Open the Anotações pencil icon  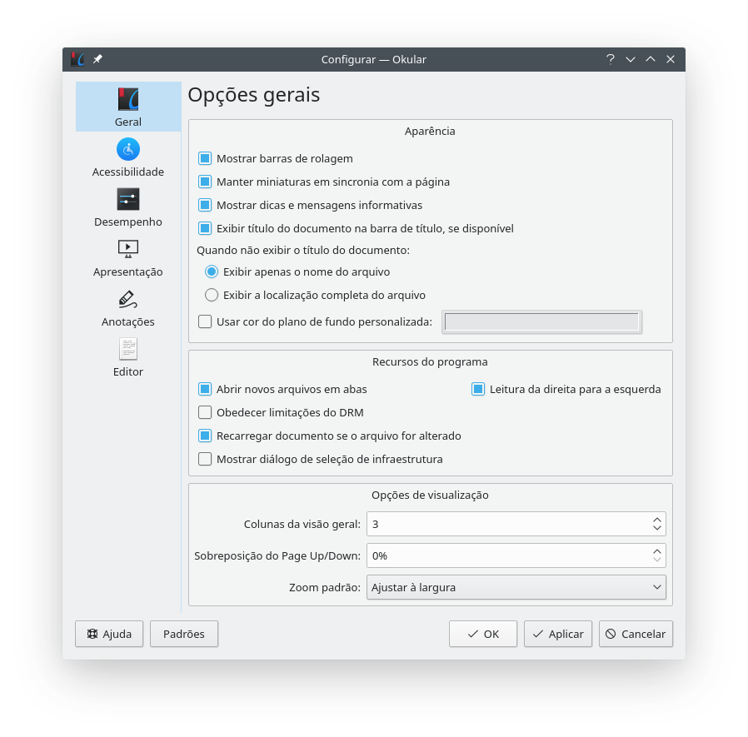click(x=128, y=298)
